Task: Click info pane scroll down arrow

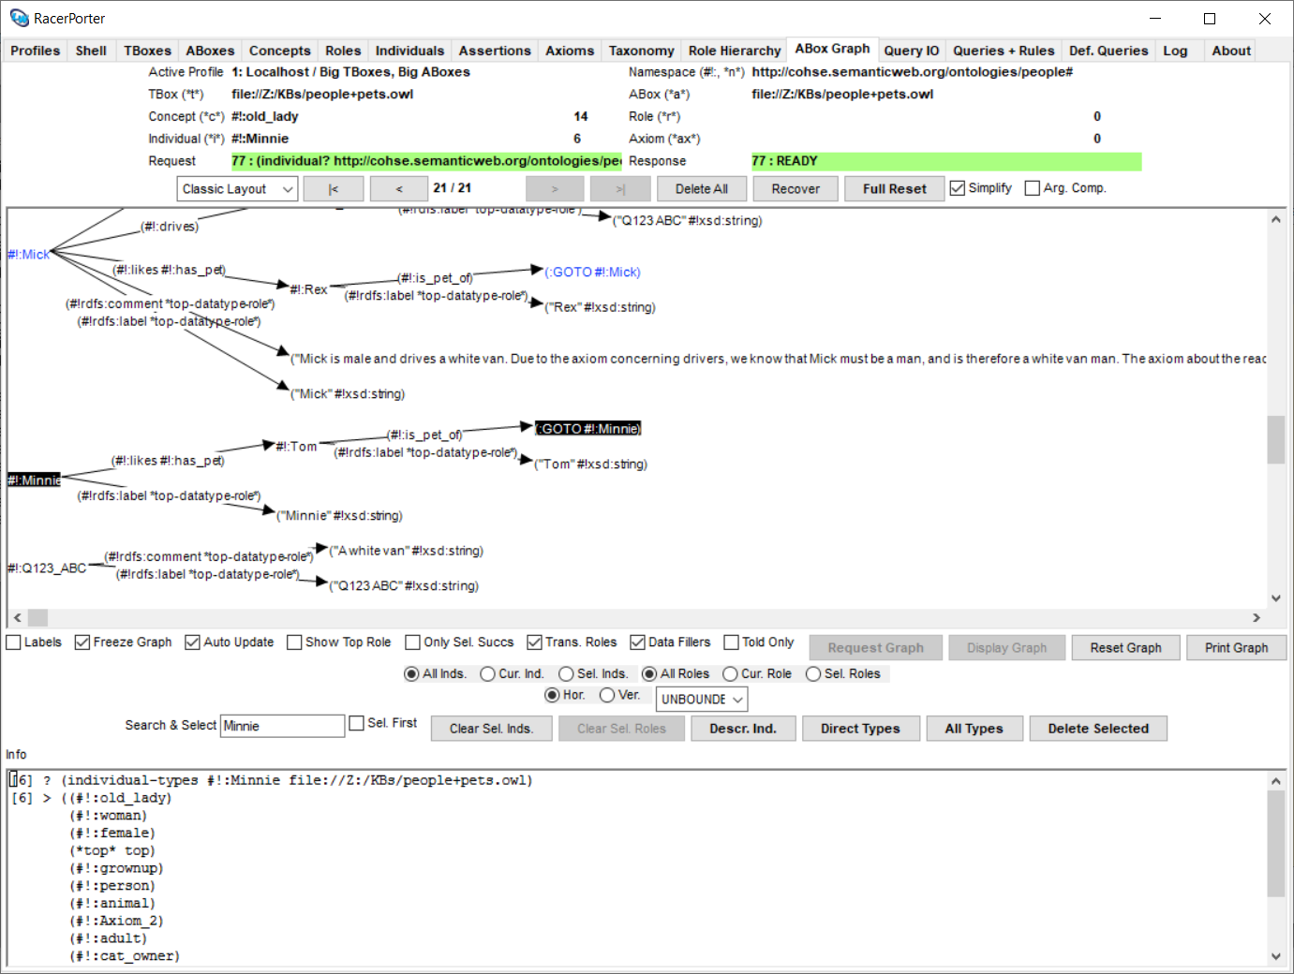Action: (1275, 956)
